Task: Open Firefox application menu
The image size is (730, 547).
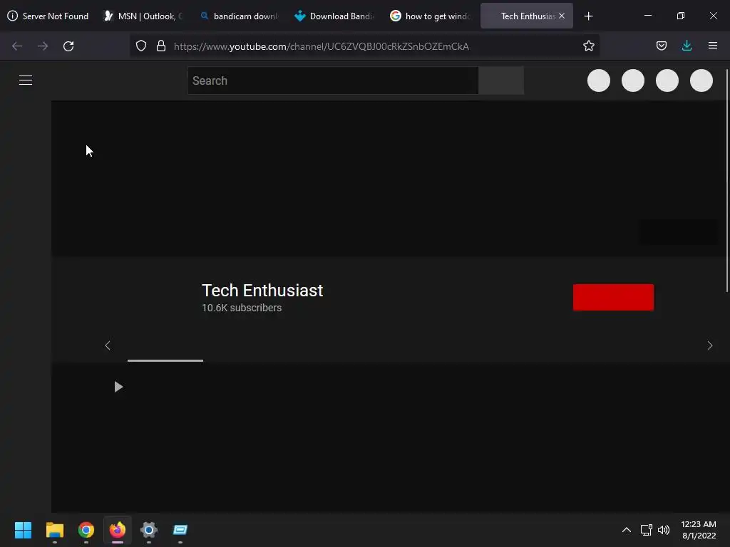Action: 712,46
